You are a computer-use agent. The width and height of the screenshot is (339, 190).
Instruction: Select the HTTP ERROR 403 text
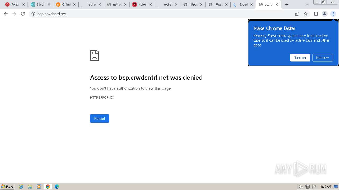coord(102,98)
